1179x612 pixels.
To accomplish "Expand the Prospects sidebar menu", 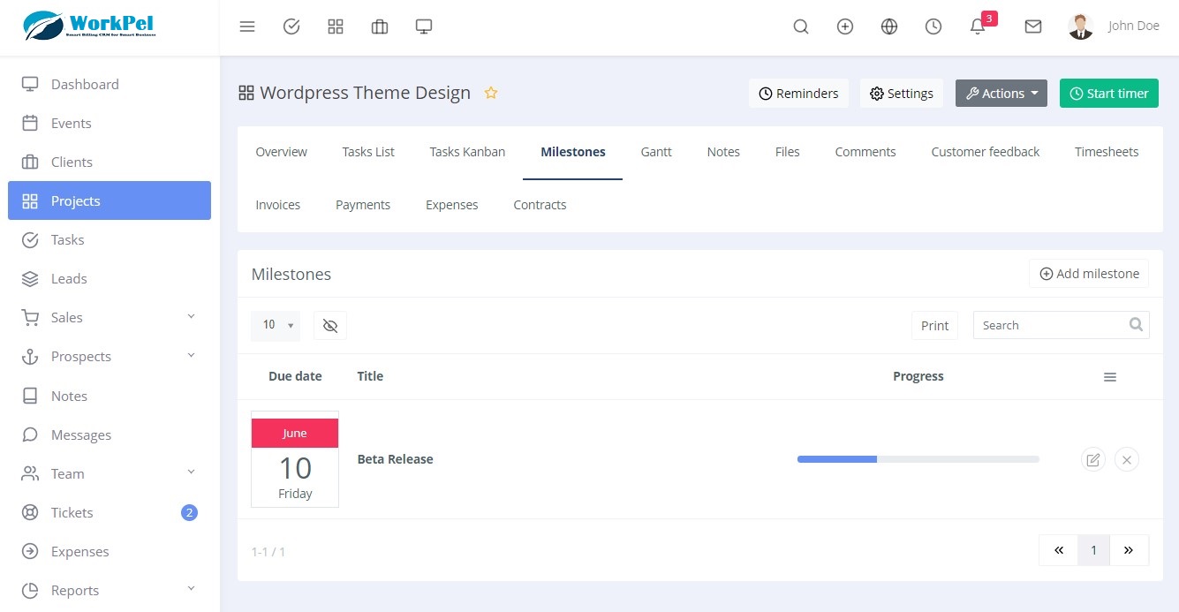I will [x=110, y=356].
